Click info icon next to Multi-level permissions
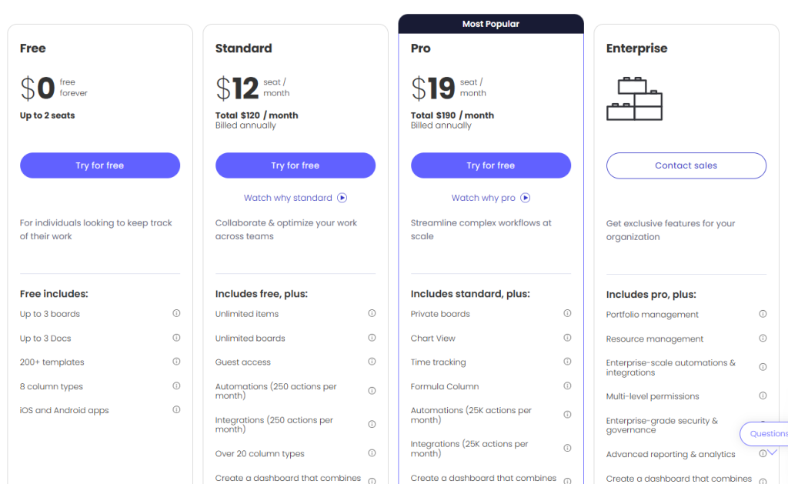The height and width of the screenshot is (484, 788). [763, 396]
